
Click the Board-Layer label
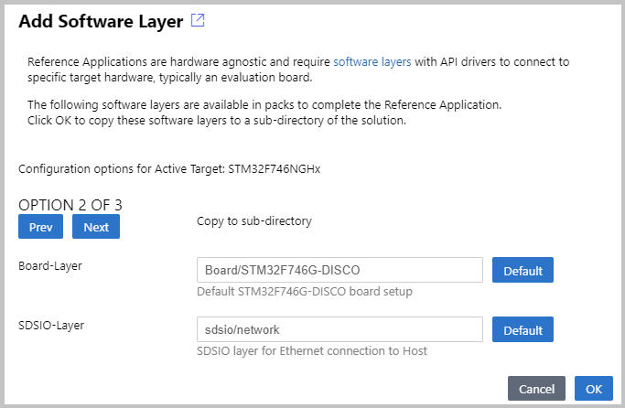click(x=50, y=266)
